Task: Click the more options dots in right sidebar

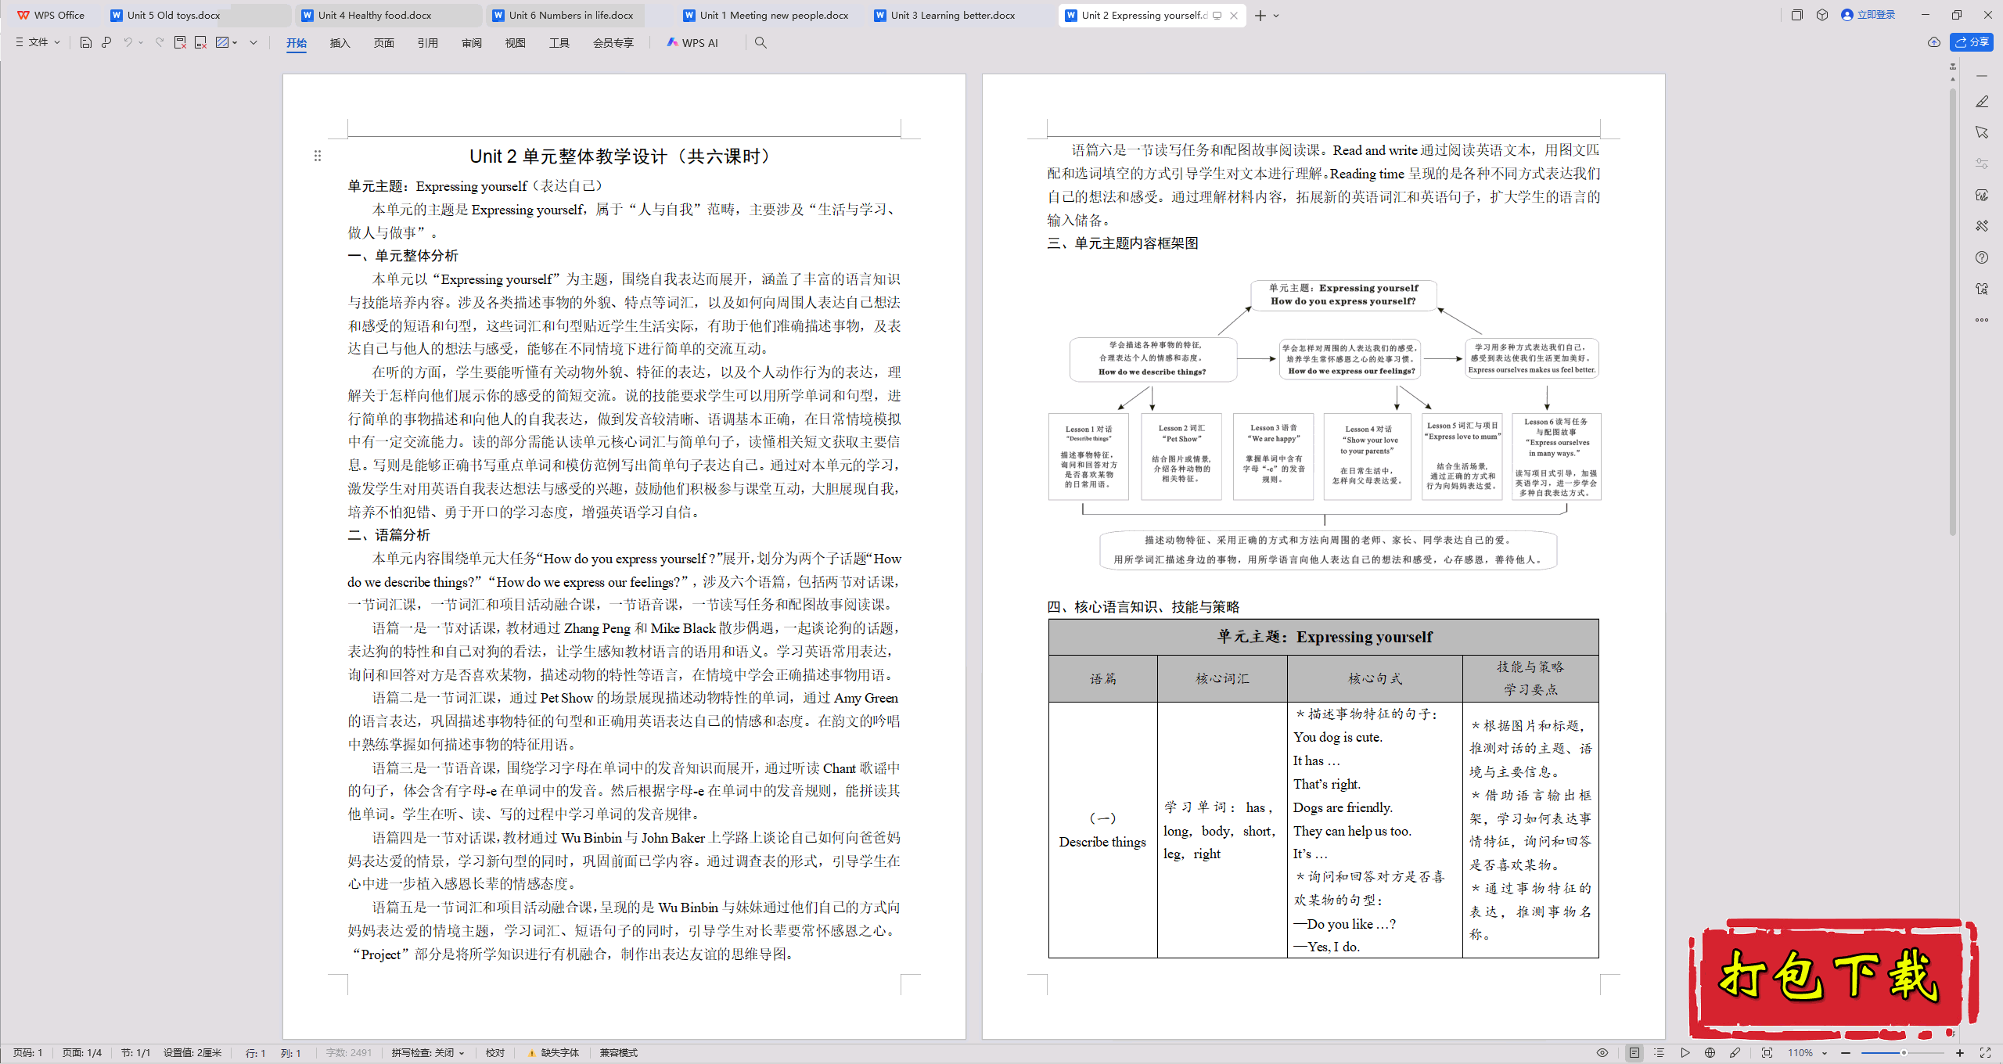Action: pyautogui.click(x=1982, y=320)
